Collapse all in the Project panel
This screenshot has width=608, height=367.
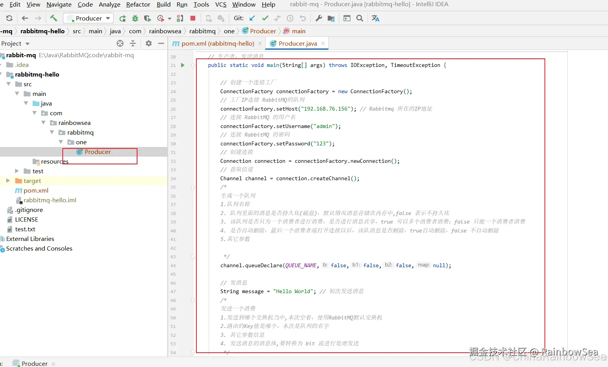click(133, 43)
